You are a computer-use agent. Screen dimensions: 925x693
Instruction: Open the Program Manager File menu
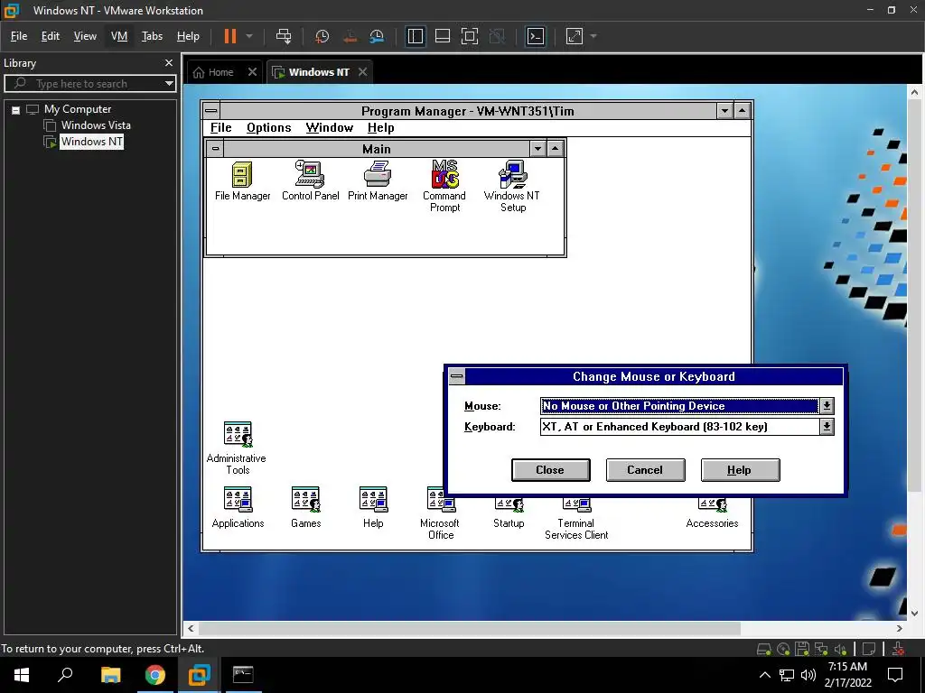click(221, 128)
